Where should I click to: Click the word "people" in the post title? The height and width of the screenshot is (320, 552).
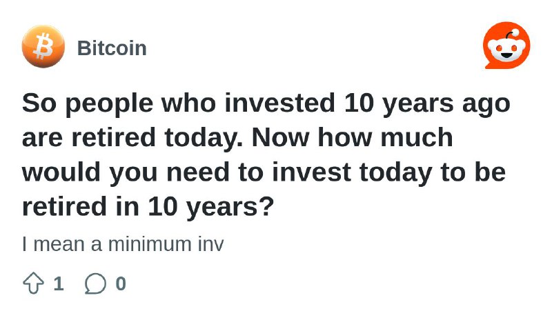109,105
